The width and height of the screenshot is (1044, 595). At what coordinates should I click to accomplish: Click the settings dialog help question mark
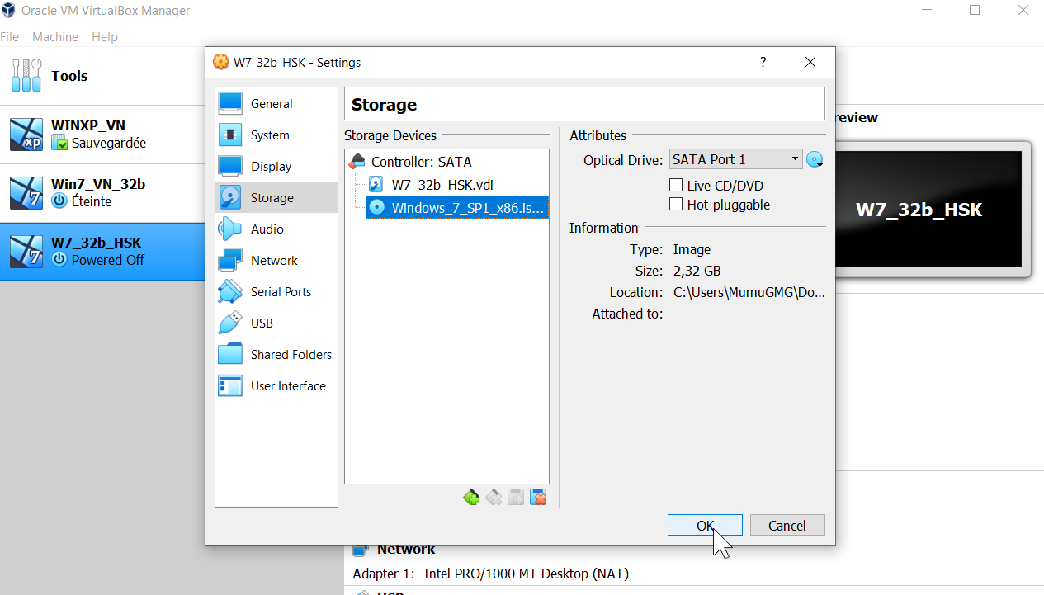[763, 62]
